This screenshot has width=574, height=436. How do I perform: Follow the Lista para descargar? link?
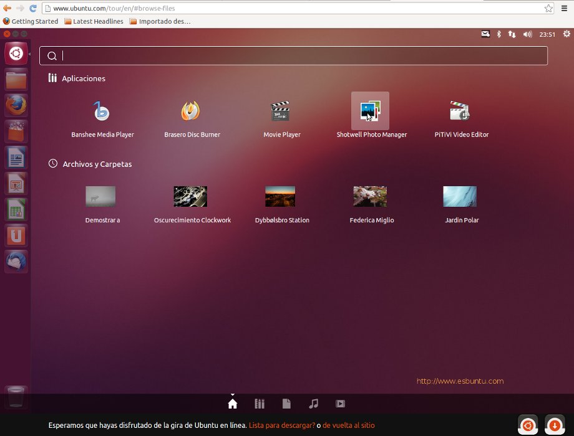(x=282, y=425)
